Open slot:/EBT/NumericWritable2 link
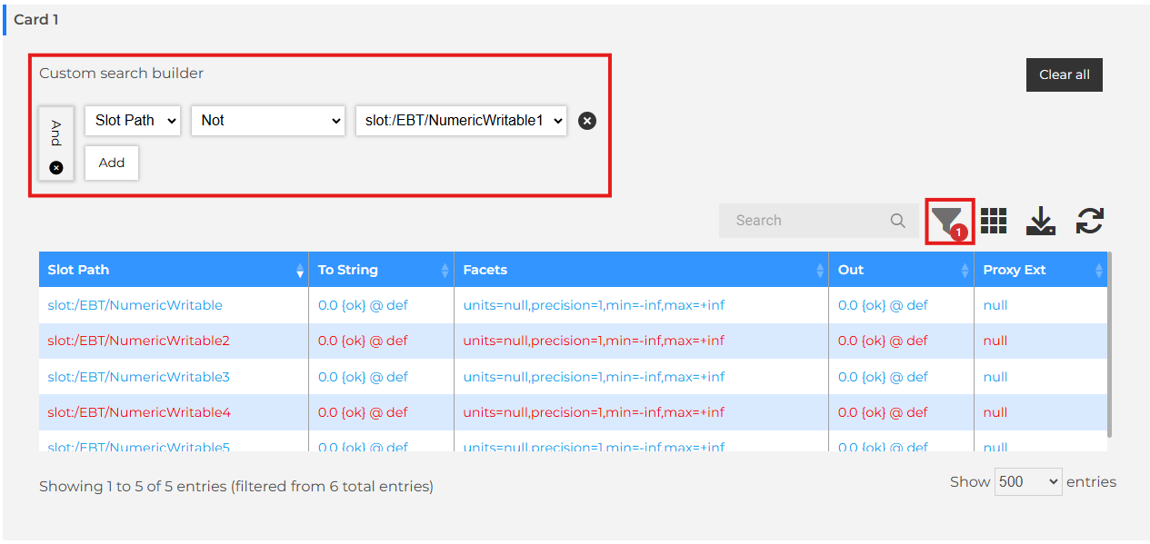The height and width of the screenshot is (544, 1150). tap(138, 341)
